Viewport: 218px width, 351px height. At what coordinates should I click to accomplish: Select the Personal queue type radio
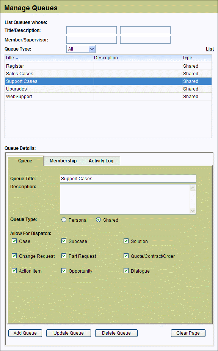pyautogui.click(x=64, y=220)
